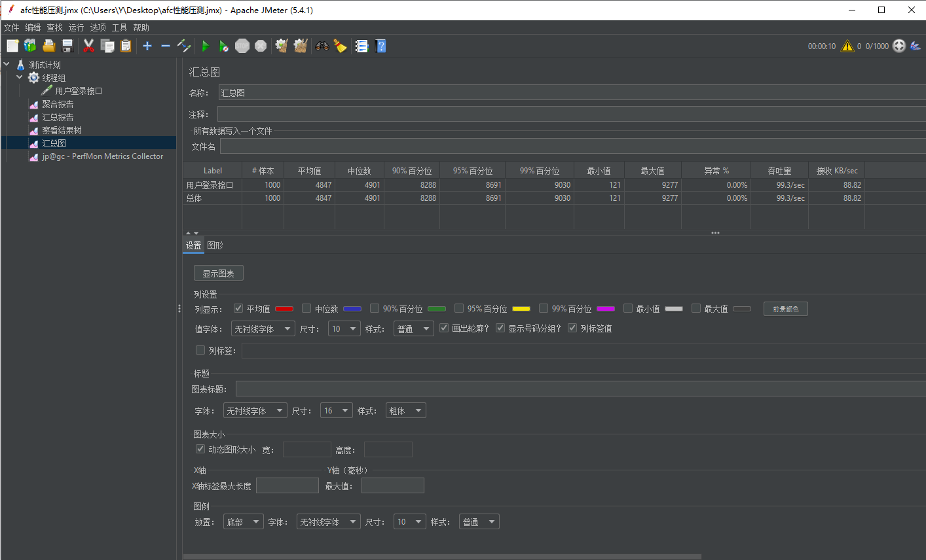926x560 pixels.
Task: Switch to the 图形 tab
Action: point(215,244)
